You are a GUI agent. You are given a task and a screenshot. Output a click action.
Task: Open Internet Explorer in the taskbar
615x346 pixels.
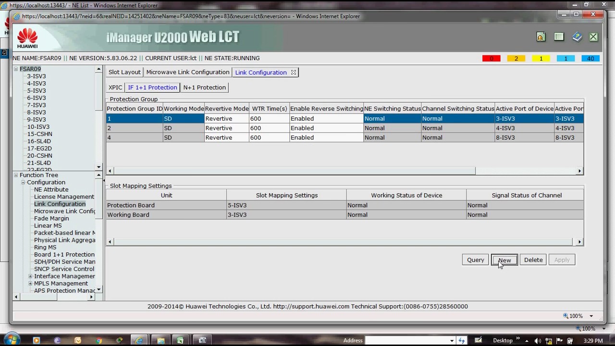point(139,340)
